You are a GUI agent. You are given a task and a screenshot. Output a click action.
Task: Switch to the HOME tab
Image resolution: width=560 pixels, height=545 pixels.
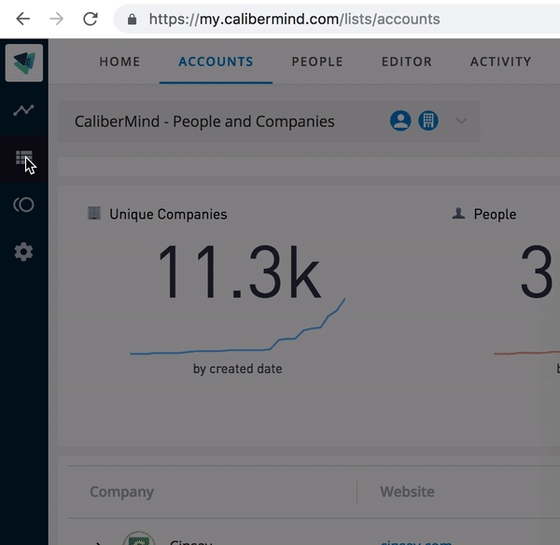(x=119, y=62)
